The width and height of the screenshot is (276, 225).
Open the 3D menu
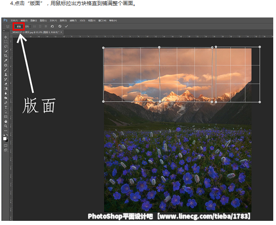click(82, 20)
